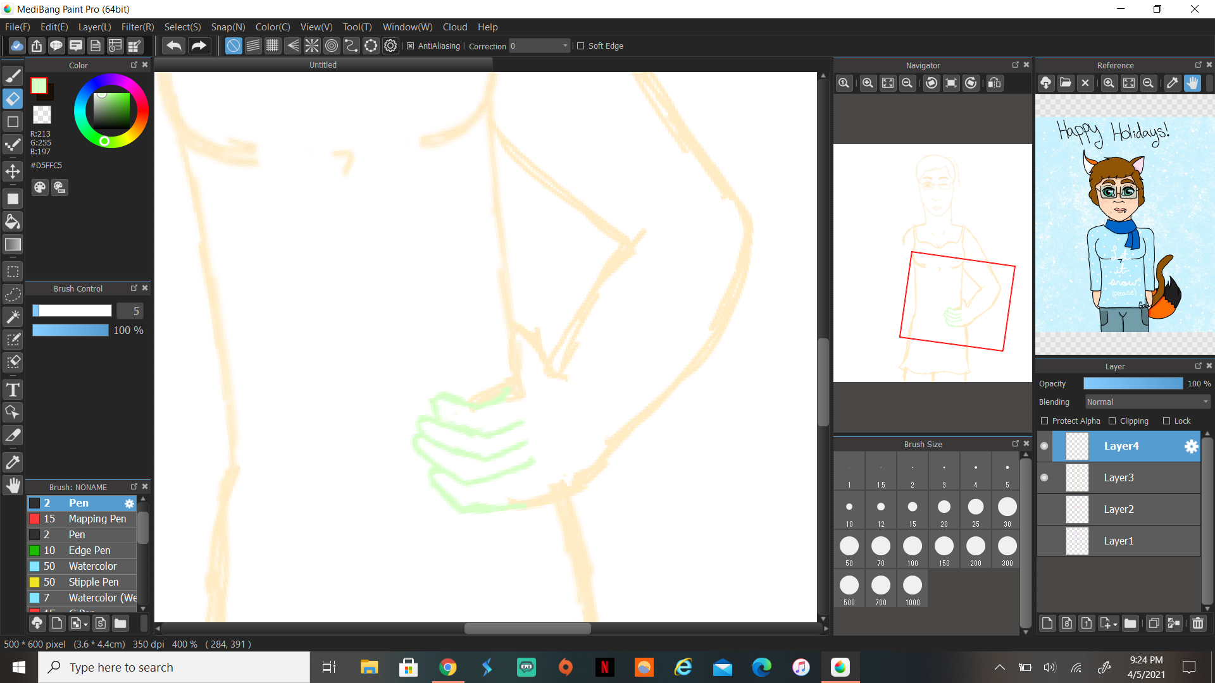This screenshot has width=1215, height=683.
Task: Select Layer3 in layer list
Action: pyautogui.click(x=1119, y=478)
